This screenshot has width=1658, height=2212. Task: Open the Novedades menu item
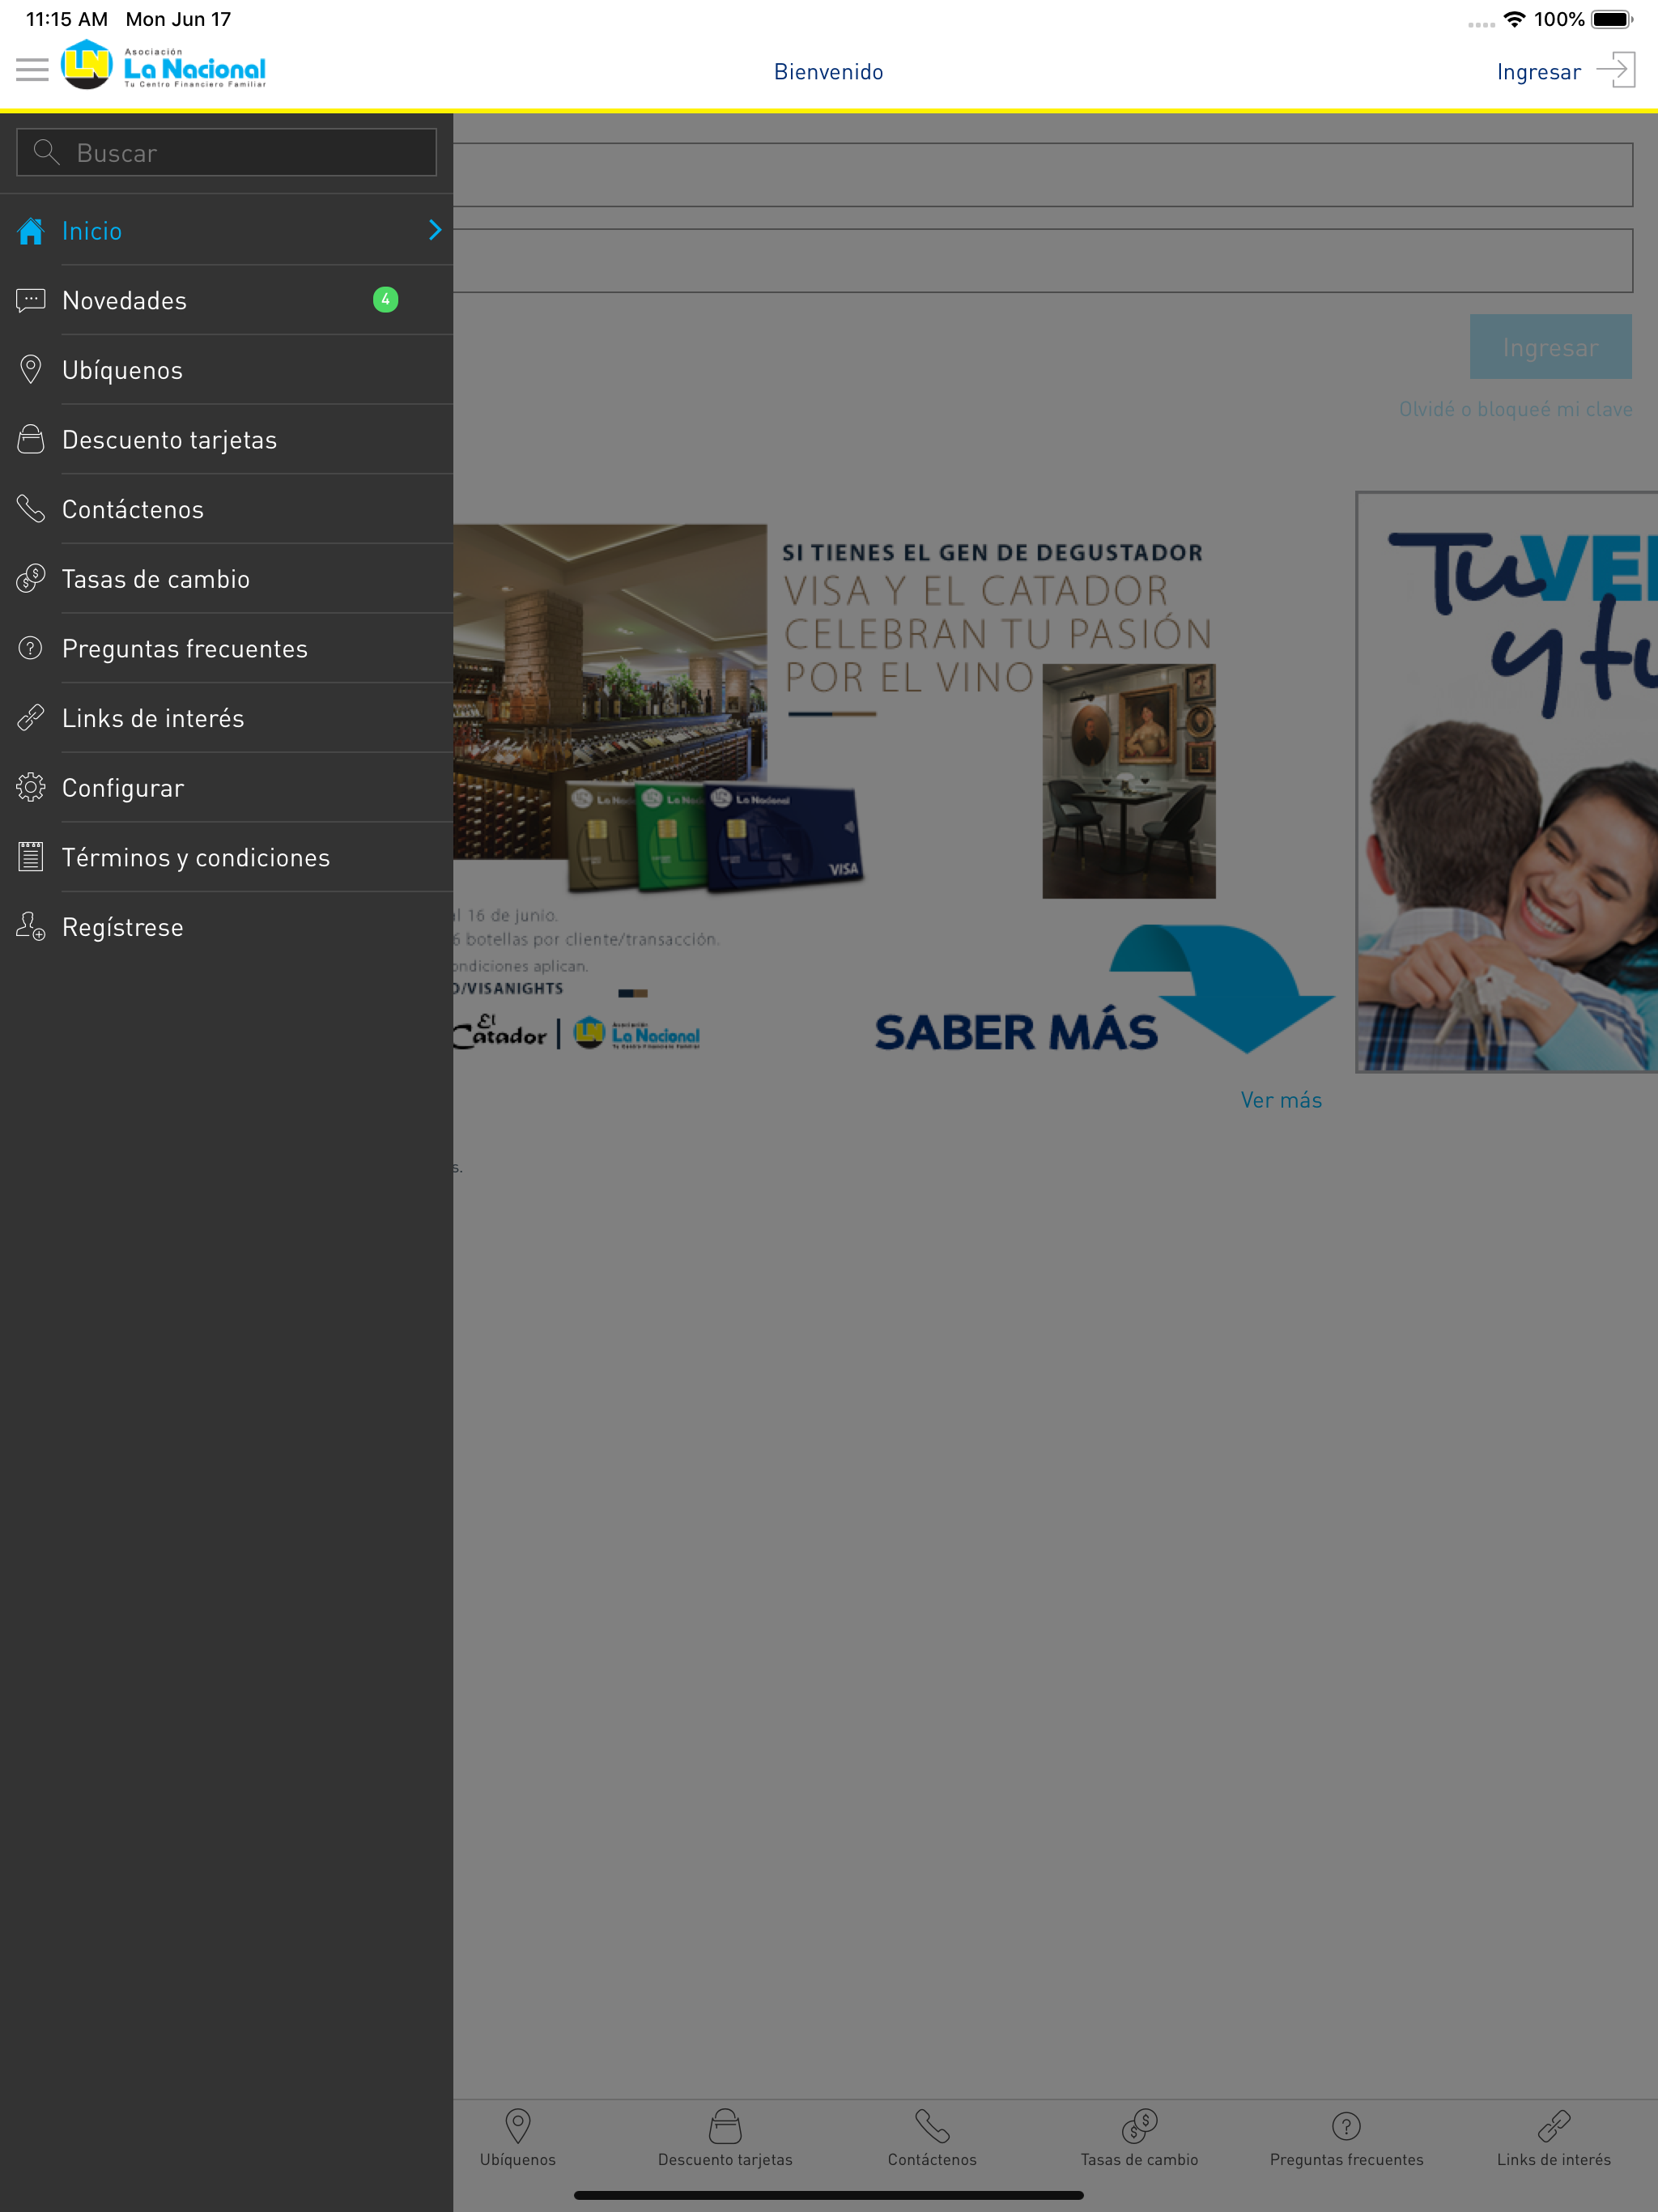[226, 300]
